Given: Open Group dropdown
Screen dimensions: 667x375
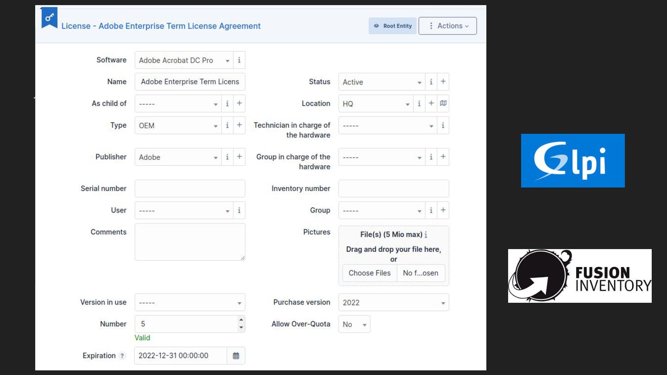Looking at the screenshot, I should pyautogui.click(x=382, y=210).
